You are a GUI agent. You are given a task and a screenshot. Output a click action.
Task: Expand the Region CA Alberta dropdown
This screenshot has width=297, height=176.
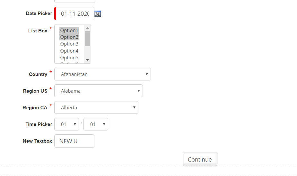click(x=96, y=107)
